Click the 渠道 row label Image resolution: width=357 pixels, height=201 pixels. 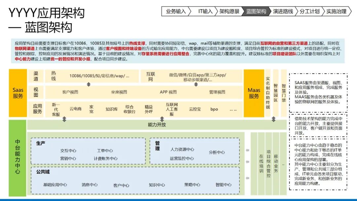tap(36, 76)
